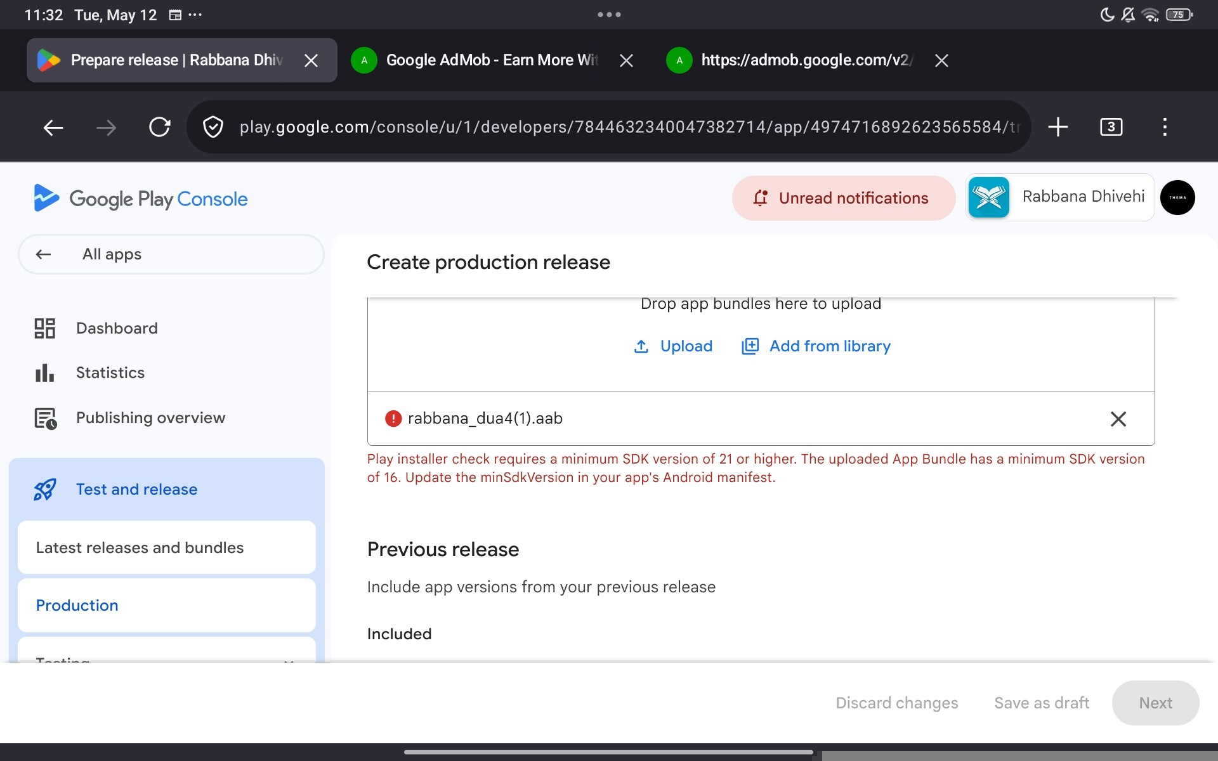Open the system calendar status icon

pos(175,15)
